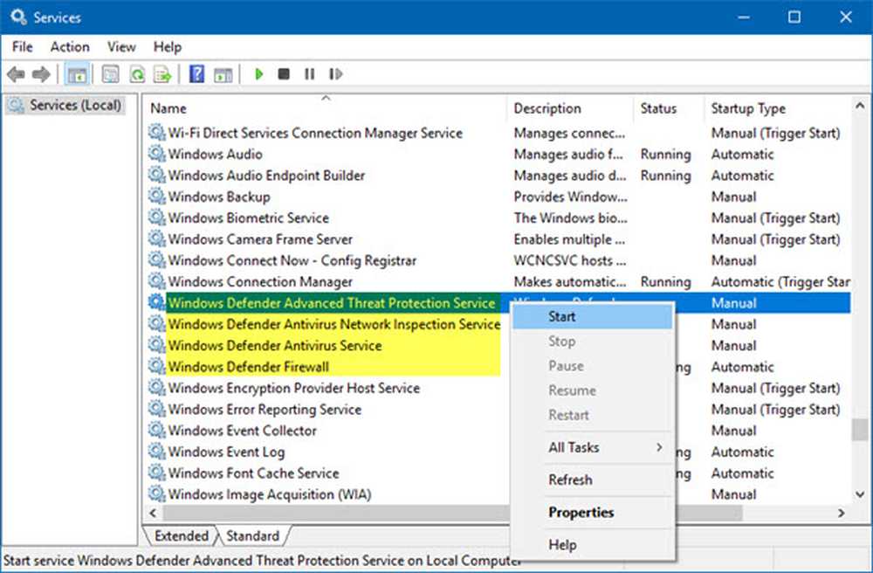The image size is (873, 573).
Task: Sort by the Name column header
Action: (326, 108)
